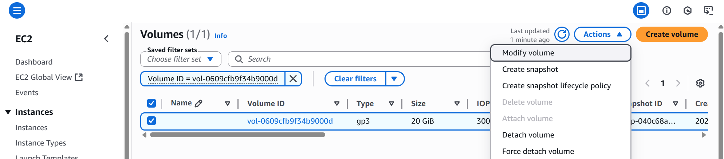The image size is (724, 159).
Task: Refresh the volumes list
Action: [562, 34]
